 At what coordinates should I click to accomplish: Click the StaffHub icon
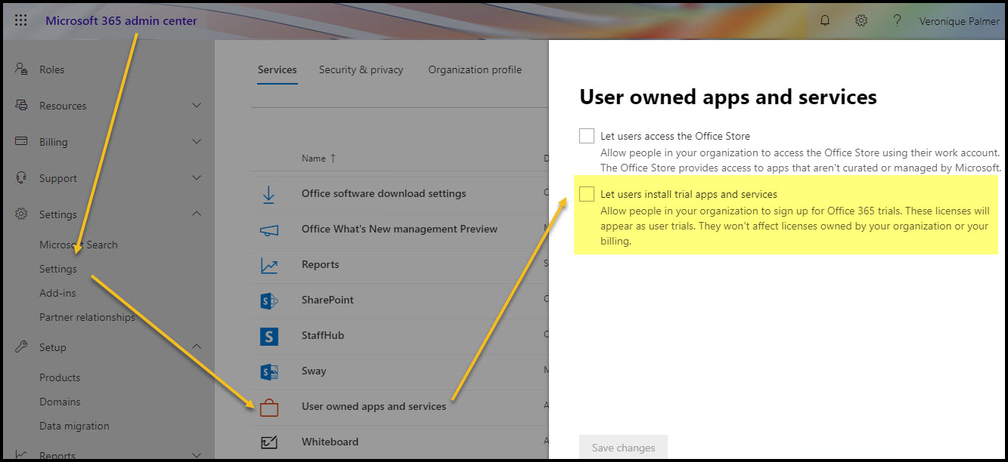coord(268,335)
